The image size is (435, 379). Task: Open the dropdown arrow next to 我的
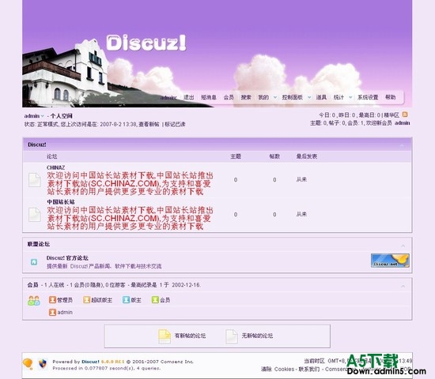pyautogui.click(x=275, y=97)
